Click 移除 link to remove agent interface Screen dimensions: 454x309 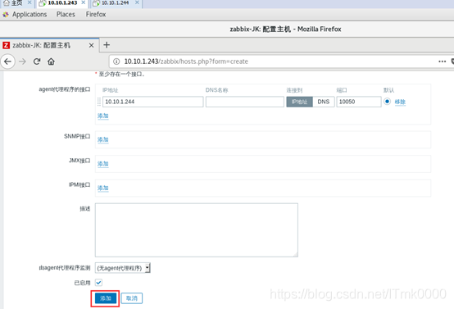tap(400, 102)
